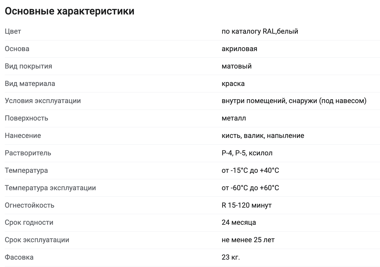This screenshot has width=380, height=267.
Task: Click the "металл" surface value
Action: 234,118
